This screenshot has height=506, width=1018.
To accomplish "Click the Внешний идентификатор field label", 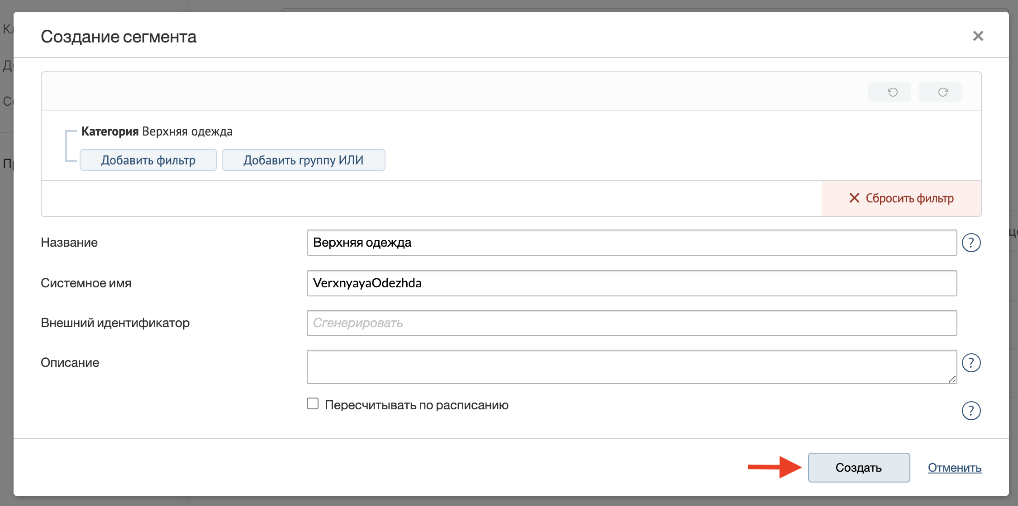I will pos(115,323).
